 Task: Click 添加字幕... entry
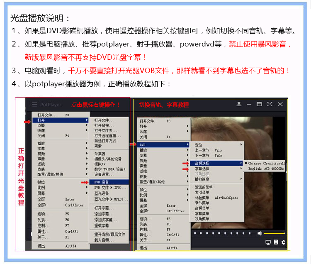[x=109, y=214]
